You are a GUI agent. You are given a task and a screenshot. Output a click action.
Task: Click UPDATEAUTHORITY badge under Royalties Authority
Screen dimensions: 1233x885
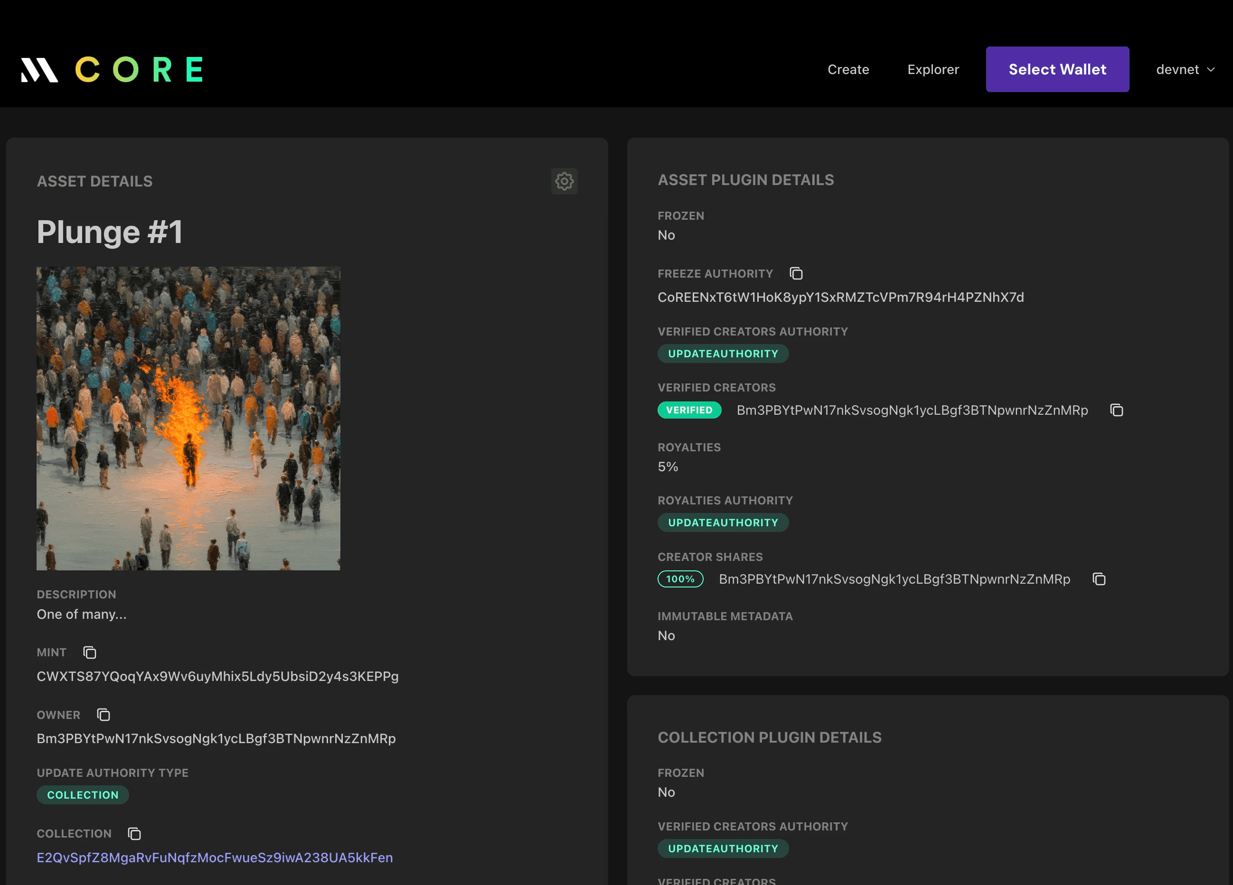pyautogui.click(x=723, y=522)
